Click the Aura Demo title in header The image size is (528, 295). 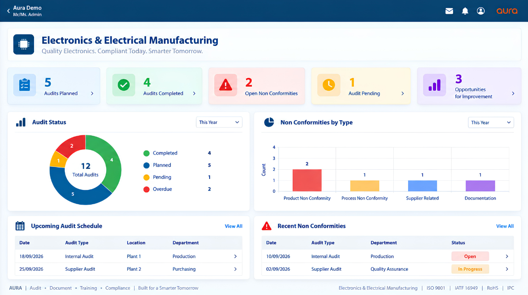(x=27, y=8)
